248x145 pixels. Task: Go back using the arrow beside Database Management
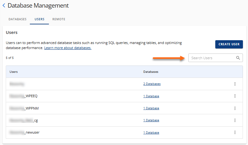tap(4, 6)
